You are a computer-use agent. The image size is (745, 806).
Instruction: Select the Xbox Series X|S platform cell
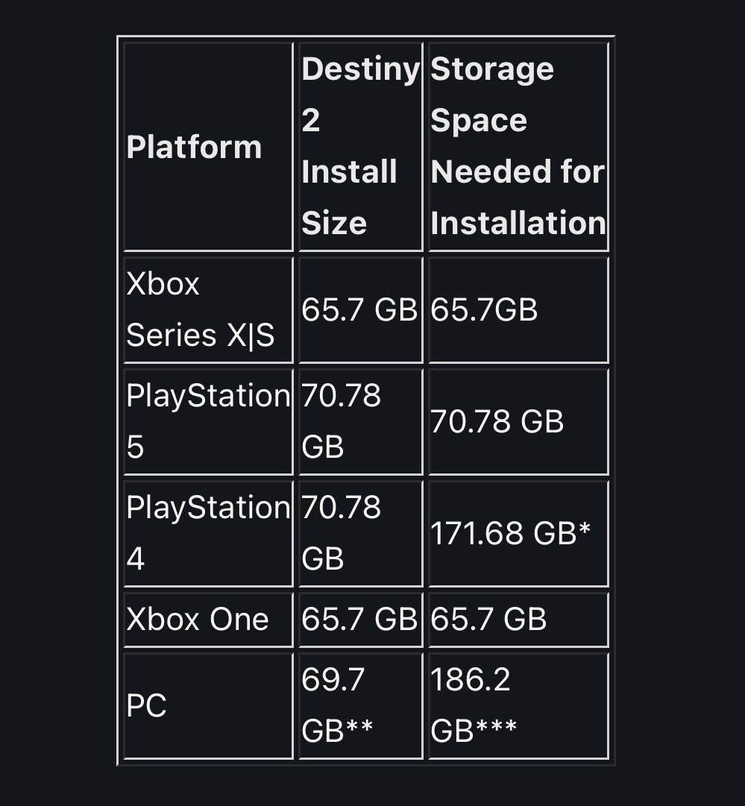[x=200, y=309]
